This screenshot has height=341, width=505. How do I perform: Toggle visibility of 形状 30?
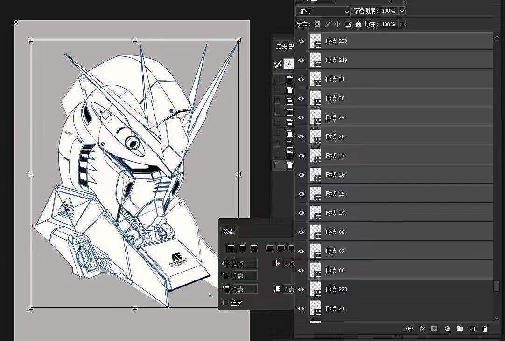click(x=301, y=98)
